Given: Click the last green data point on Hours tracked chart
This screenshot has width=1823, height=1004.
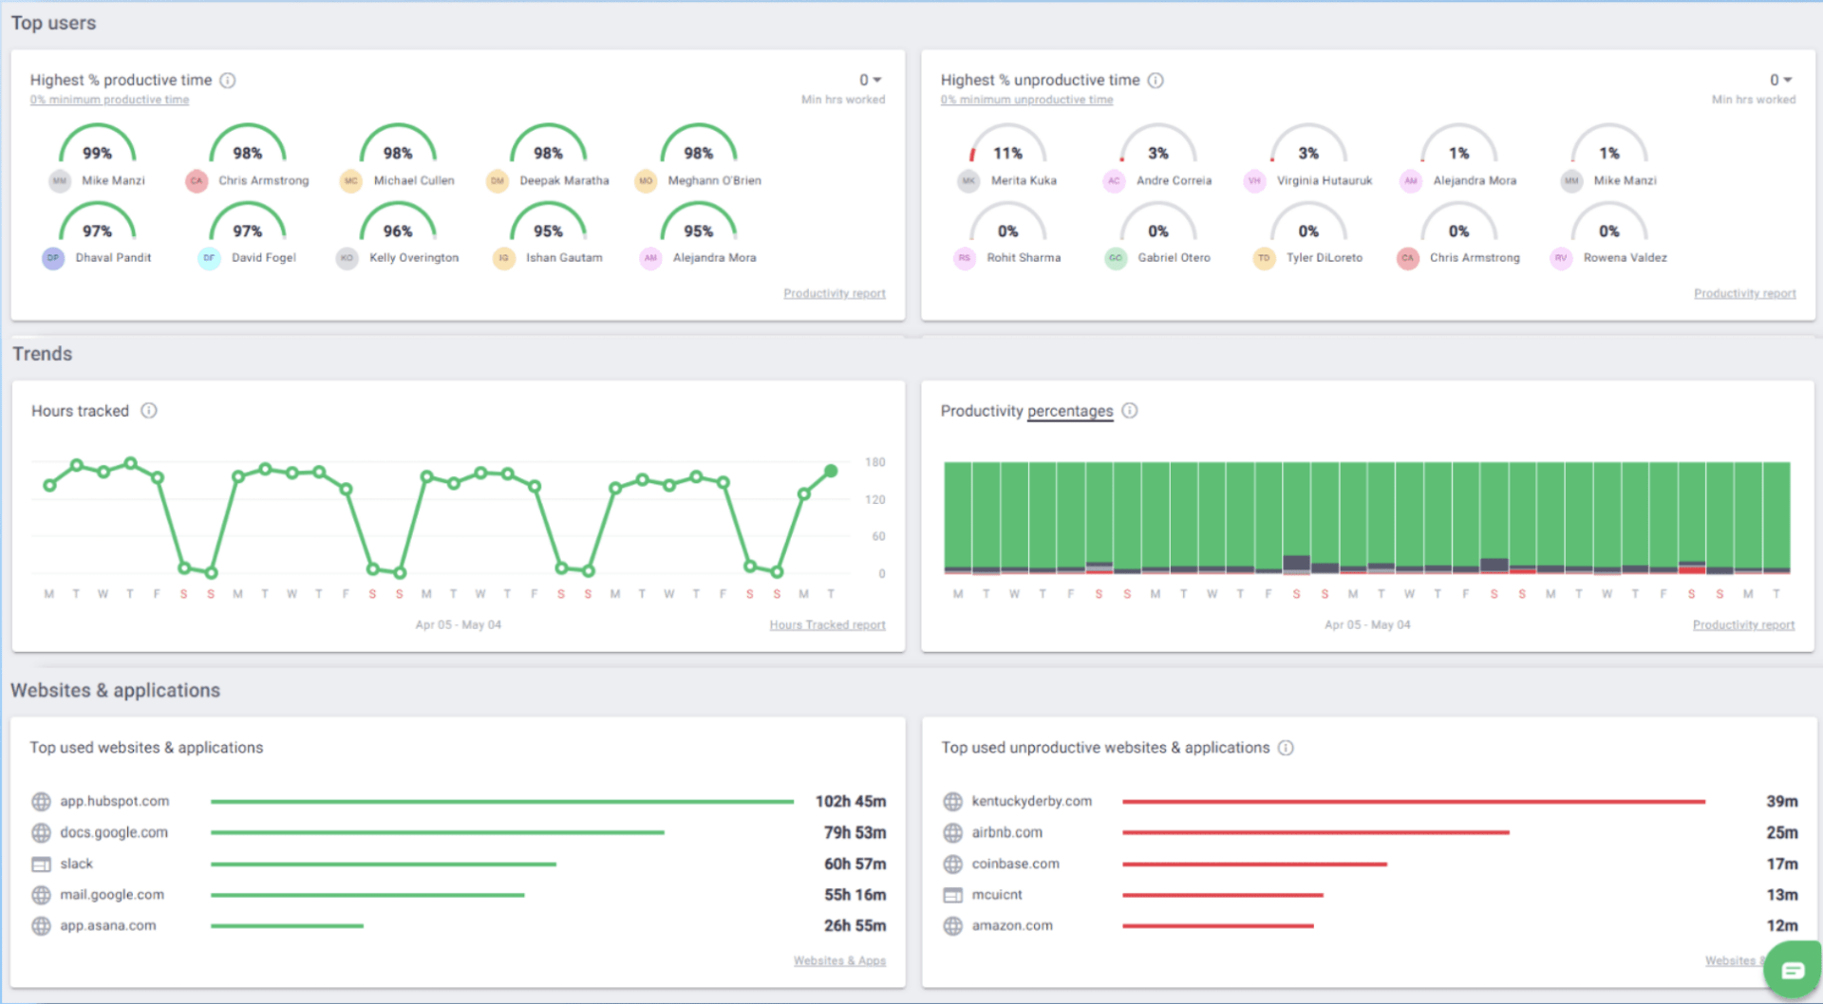Looking at the screenshot, I should 831,471.
